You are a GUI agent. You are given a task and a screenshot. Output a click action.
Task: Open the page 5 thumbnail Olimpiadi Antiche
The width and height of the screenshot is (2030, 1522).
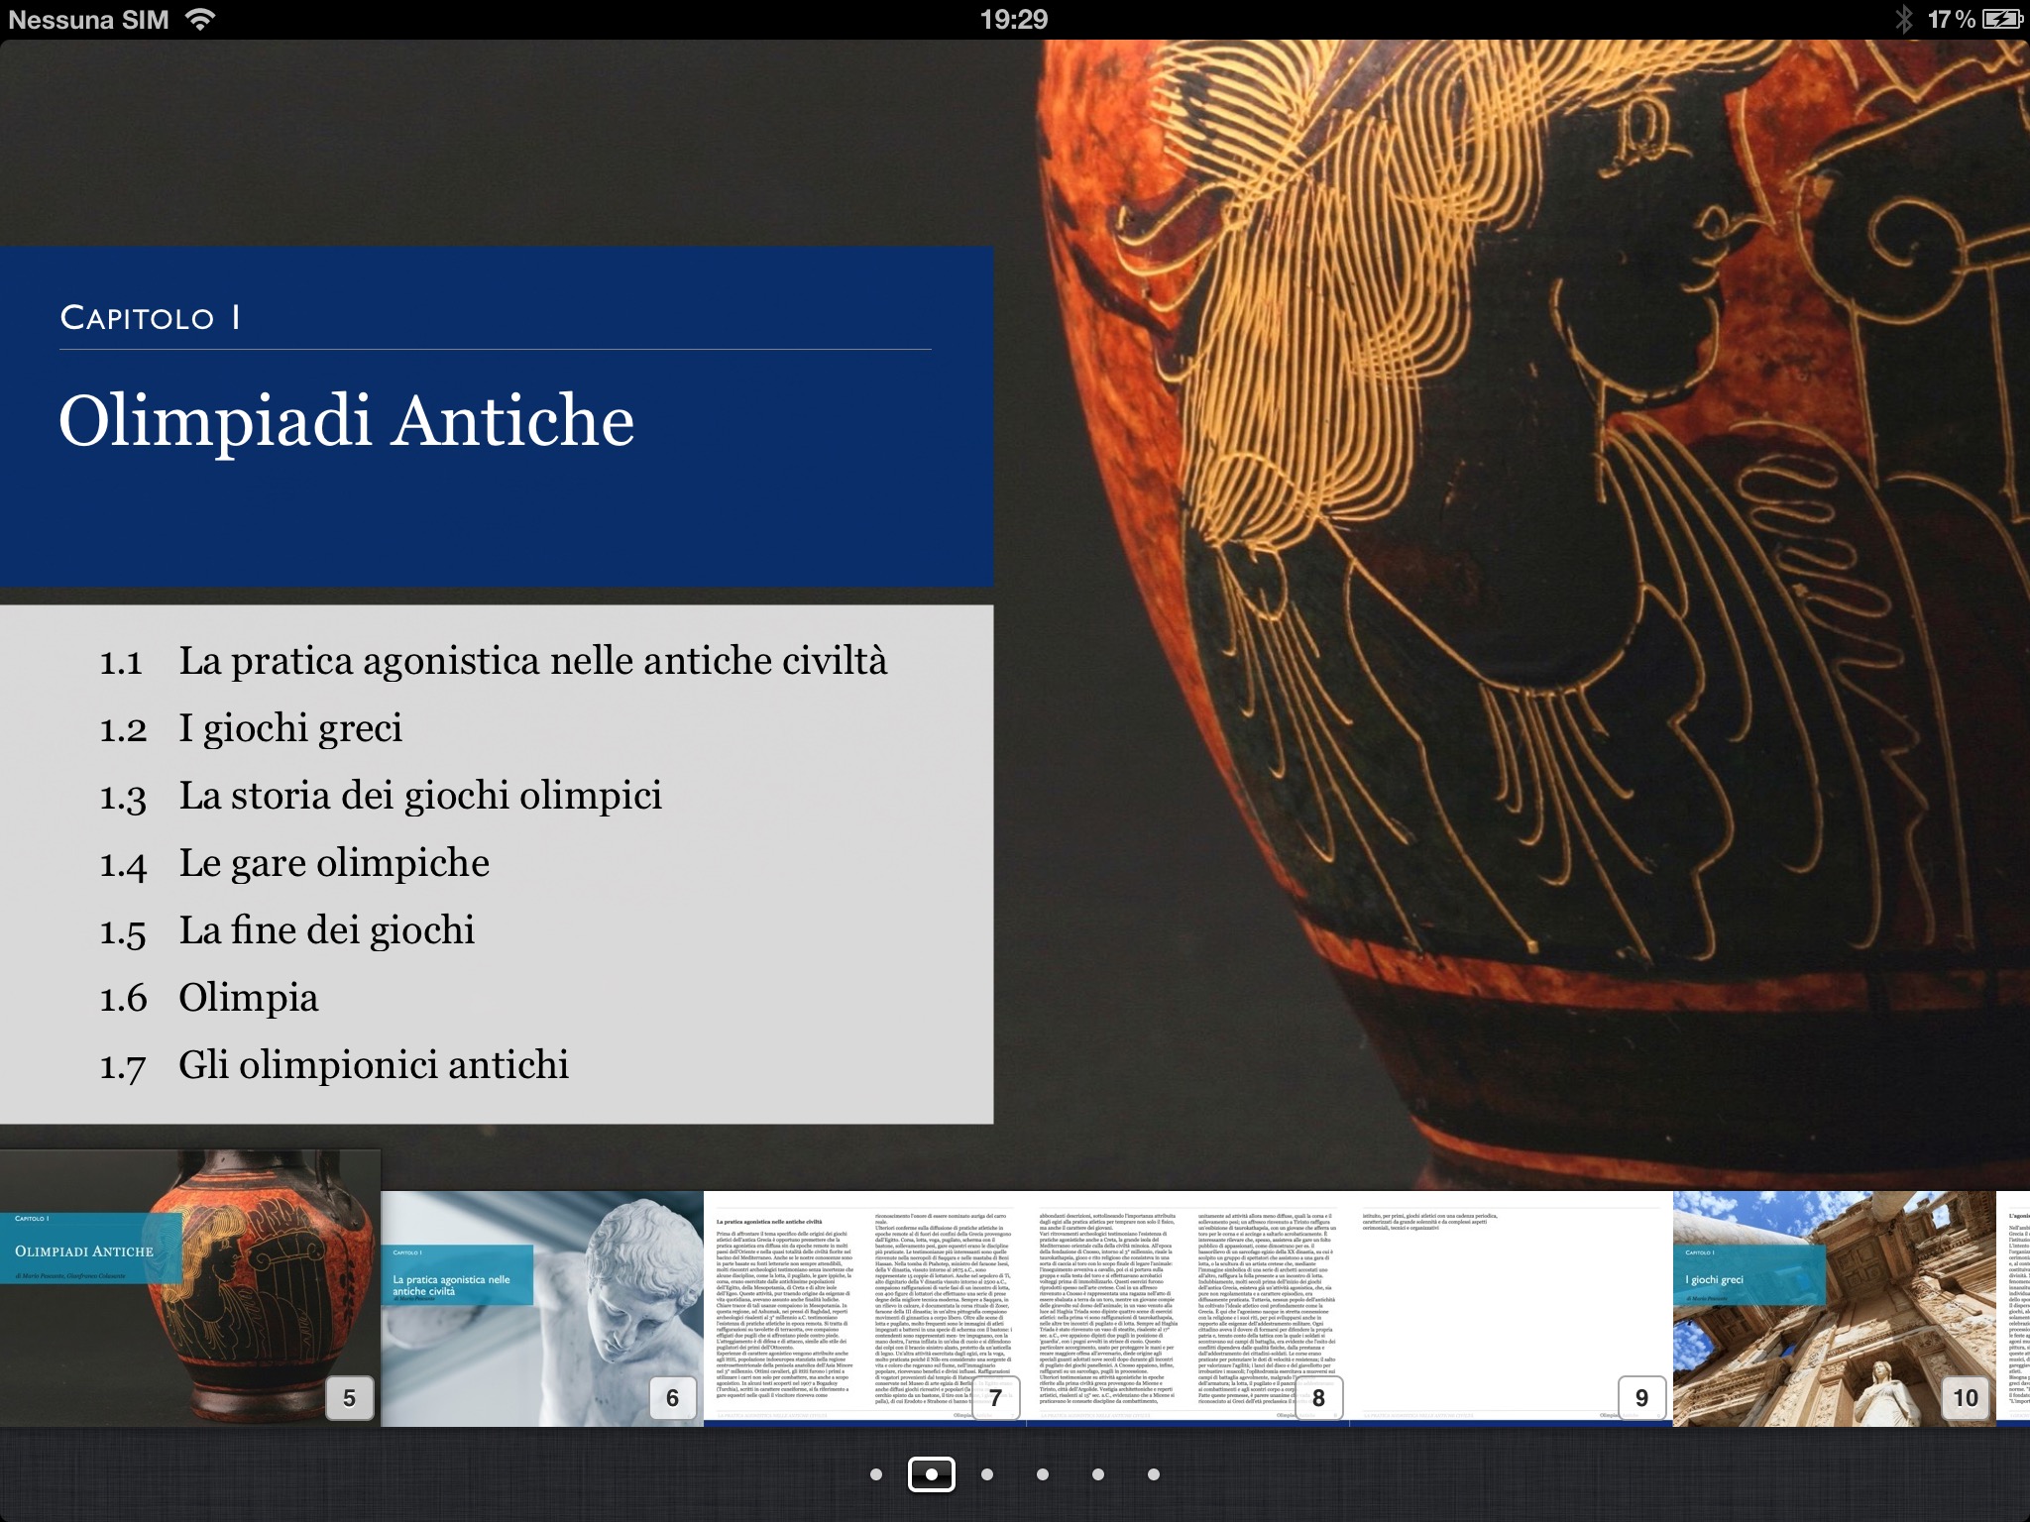[x=190, y=1288]
